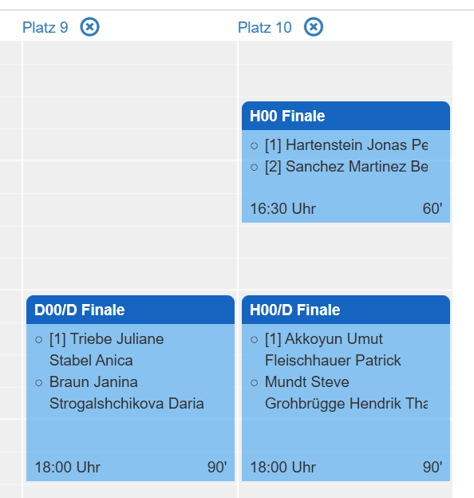Click player name Fleischhauer Patrick

333,361
